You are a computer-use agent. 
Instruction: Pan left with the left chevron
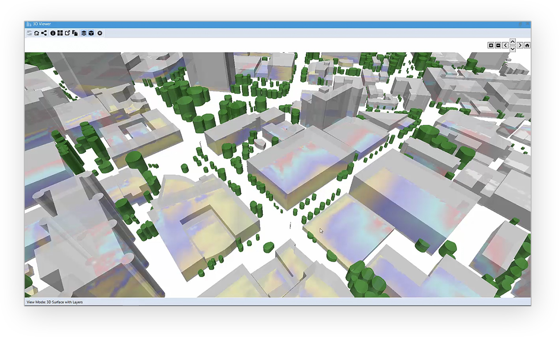(x=506, y=45)
